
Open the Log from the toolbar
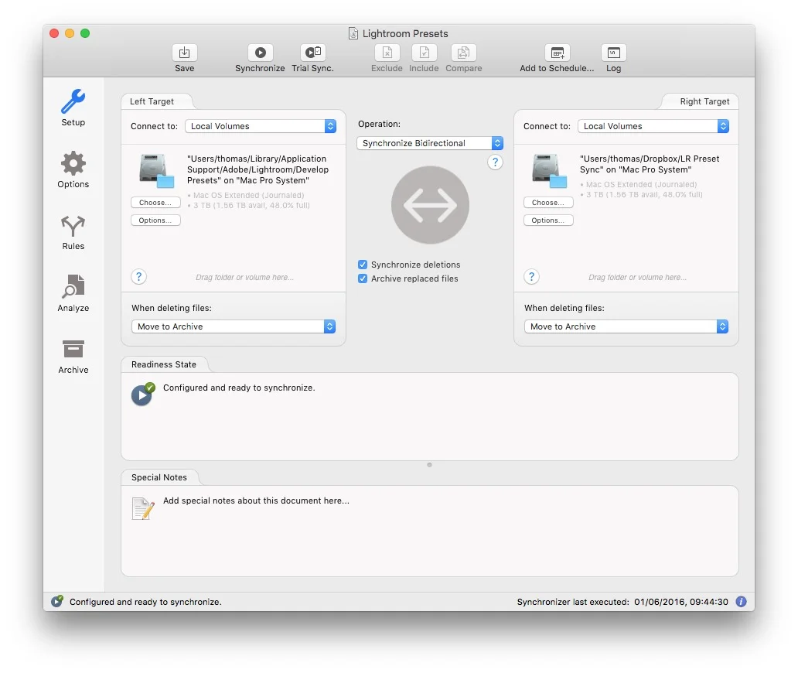click(x=614, y=53)
